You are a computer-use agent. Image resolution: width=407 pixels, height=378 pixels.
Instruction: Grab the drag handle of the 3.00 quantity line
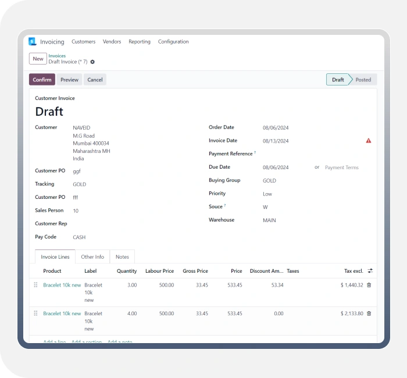[x=36, y=285]
